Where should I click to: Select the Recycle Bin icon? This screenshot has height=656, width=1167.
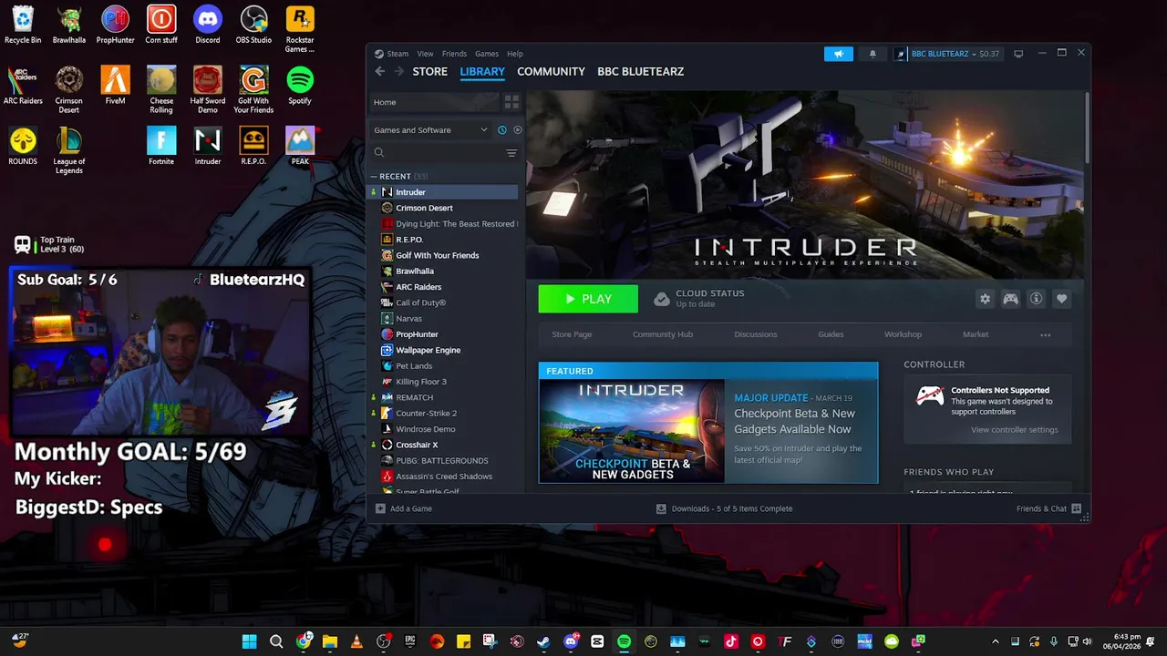(23, 25)
